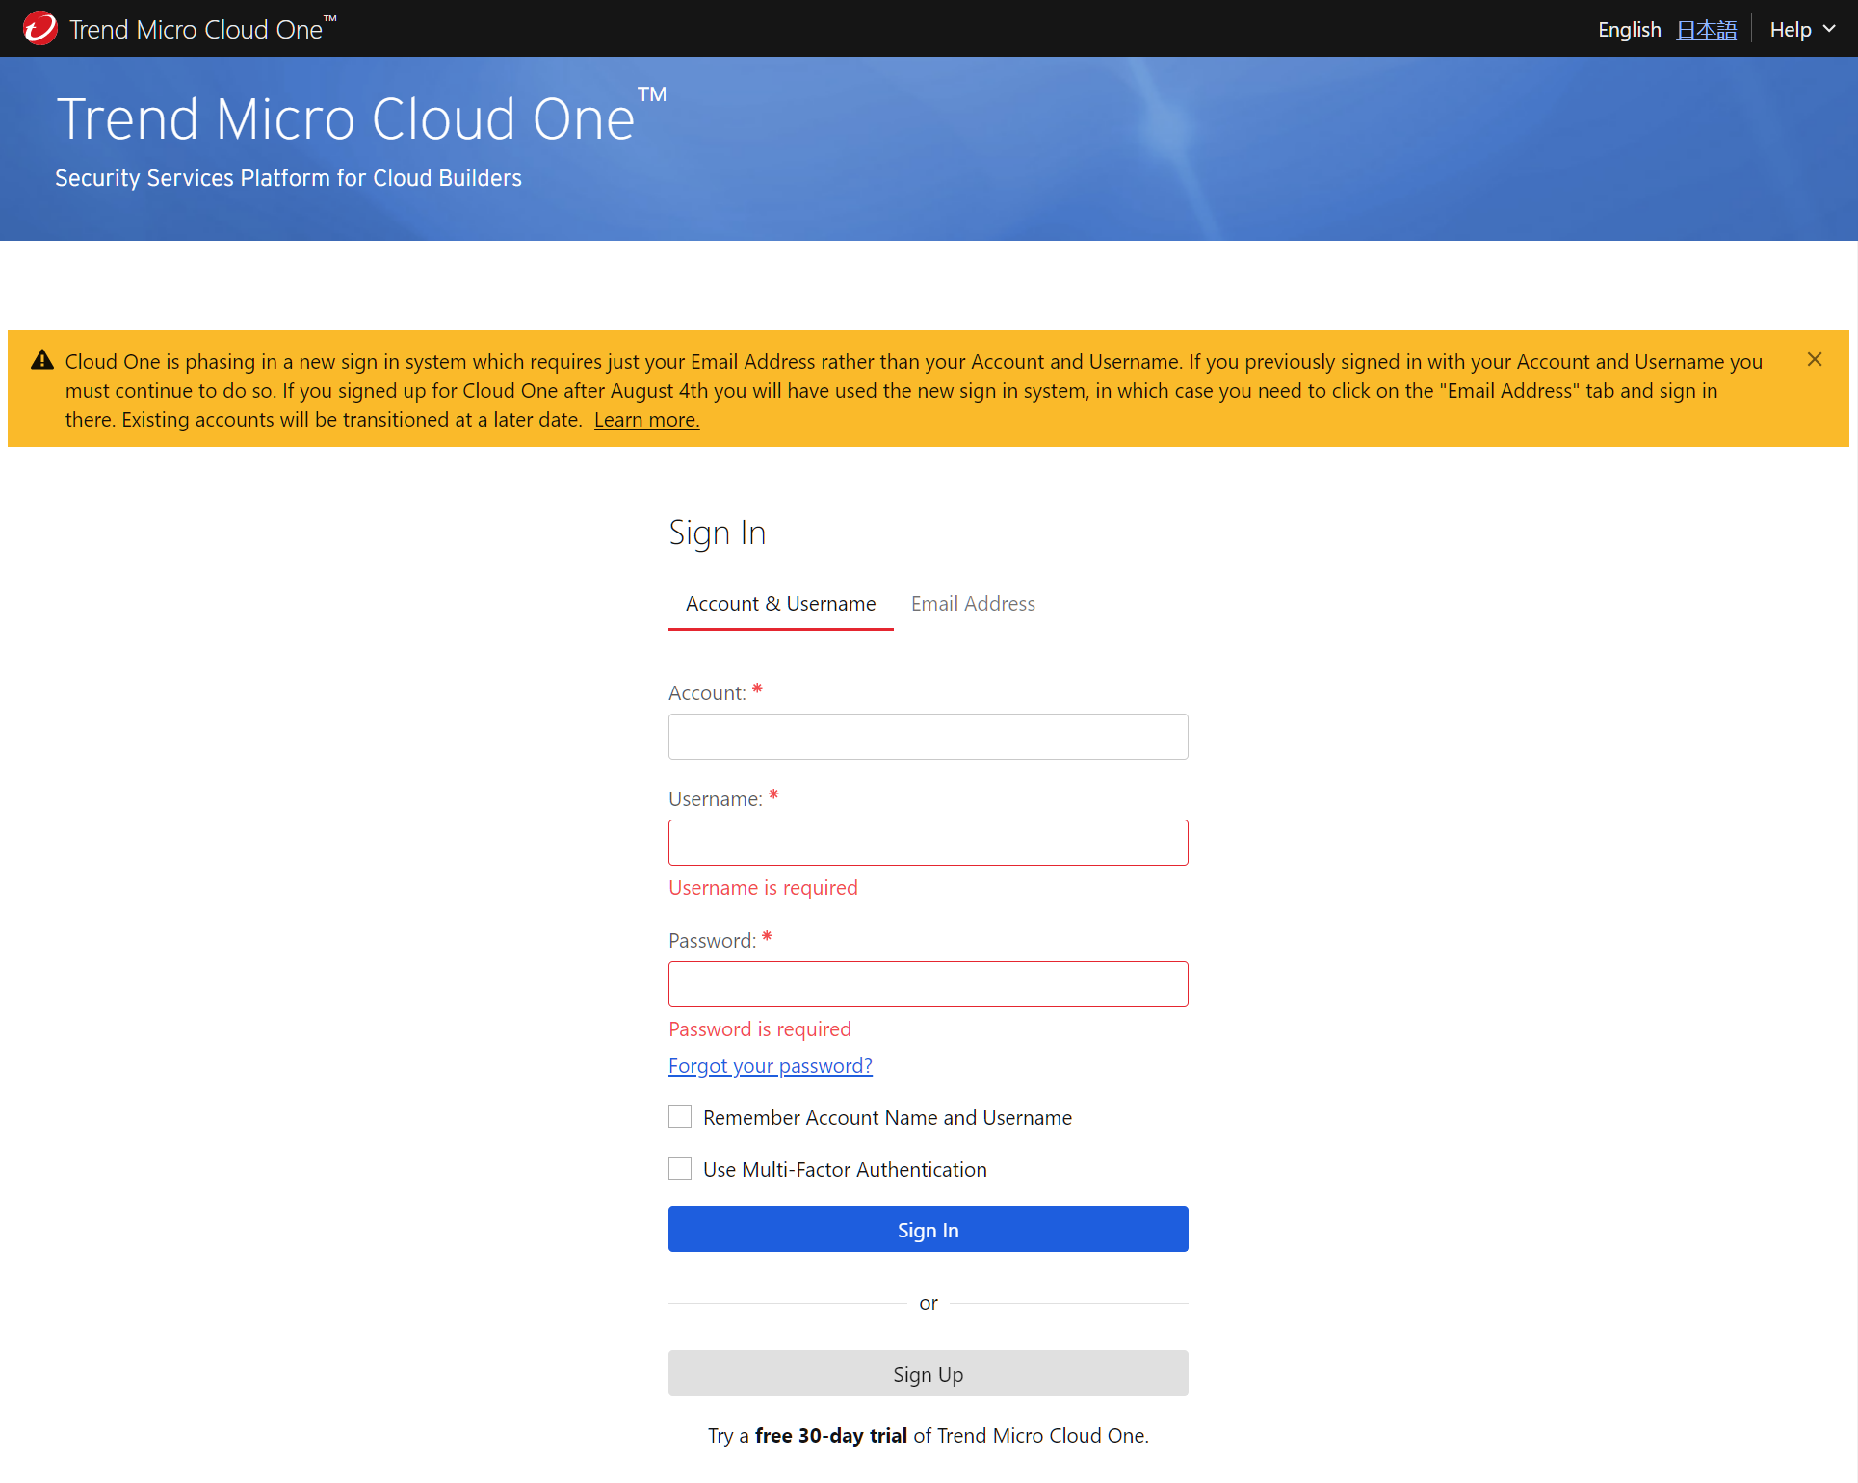Viewport: 1858px width, 1483px height.
Task: Dismiss the yellow notification banner
Action: [1814, 359]
